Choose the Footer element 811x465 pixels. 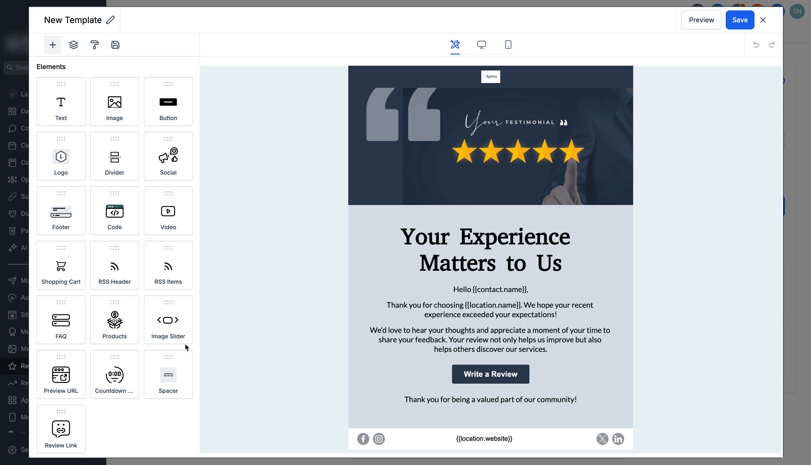(61, 211)
